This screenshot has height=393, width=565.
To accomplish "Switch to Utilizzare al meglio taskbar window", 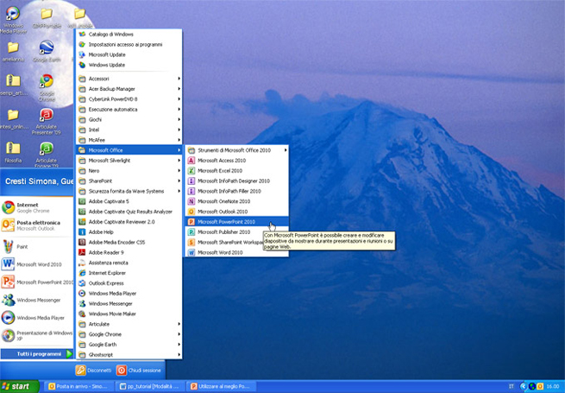I will click(221, 386).
